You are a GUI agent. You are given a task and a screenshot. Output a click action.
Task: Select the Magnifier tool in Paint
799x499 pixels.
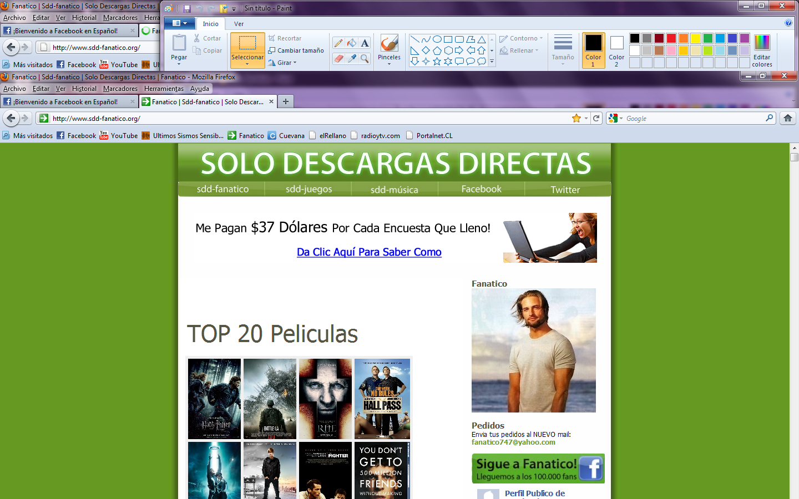point(365,58)
